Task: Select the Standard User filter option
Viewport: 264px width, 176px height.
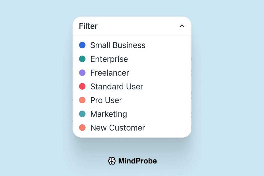Action: [117, 86]
